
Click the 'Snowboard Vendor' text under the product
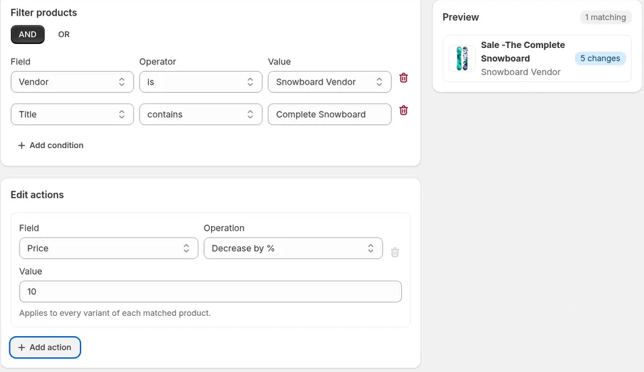tap(520, 72)
